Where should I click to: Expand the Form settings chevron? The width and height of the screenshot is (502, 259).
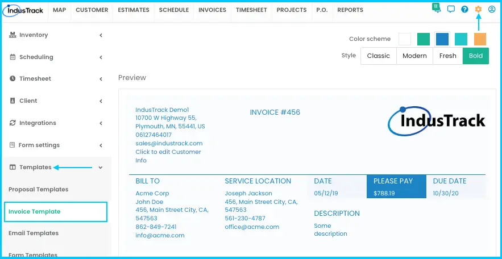[101, 145]
